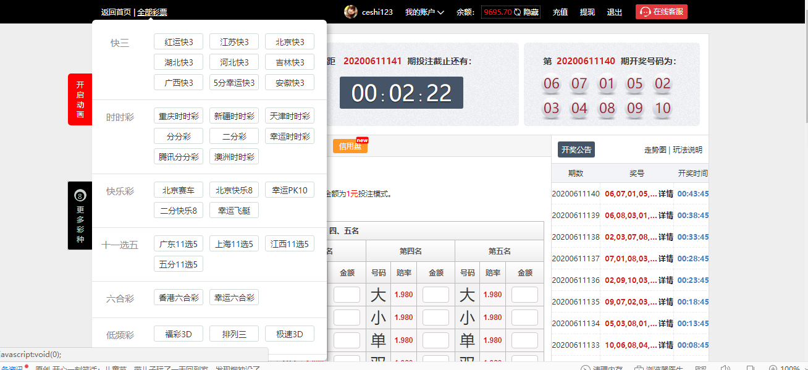This screenshot has width=808, height=370.
Task: Click amount field for 第五名 大
Action: click(524, 295)
